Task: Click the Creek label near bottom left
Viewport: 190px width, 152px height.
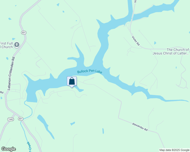Action: coord(29,147)
